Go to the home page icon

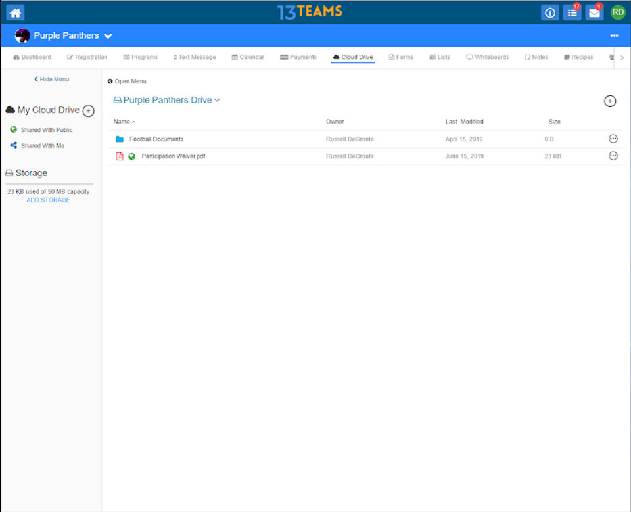pos(15,12)
